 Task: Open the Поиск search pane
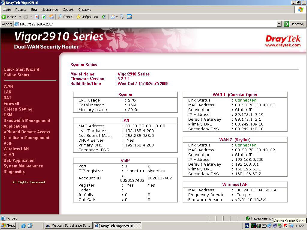point(65,17)
